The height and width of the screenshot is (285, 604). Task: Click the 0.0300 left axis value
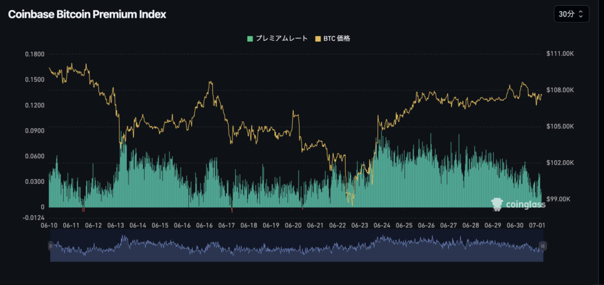pos(35,181)
